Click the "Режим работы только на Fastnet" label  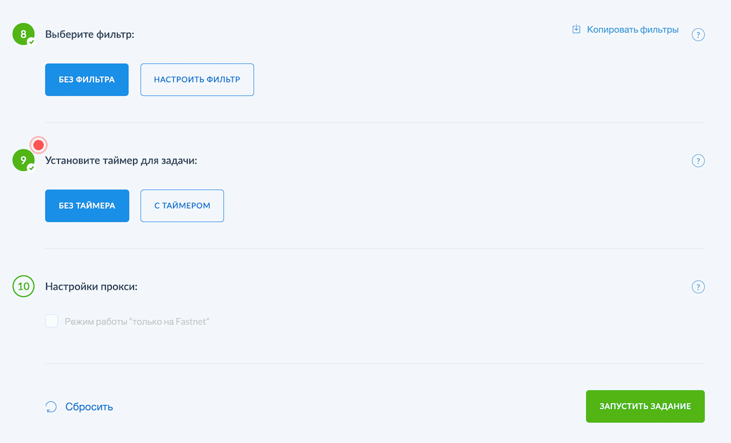[x=137, y=321]
